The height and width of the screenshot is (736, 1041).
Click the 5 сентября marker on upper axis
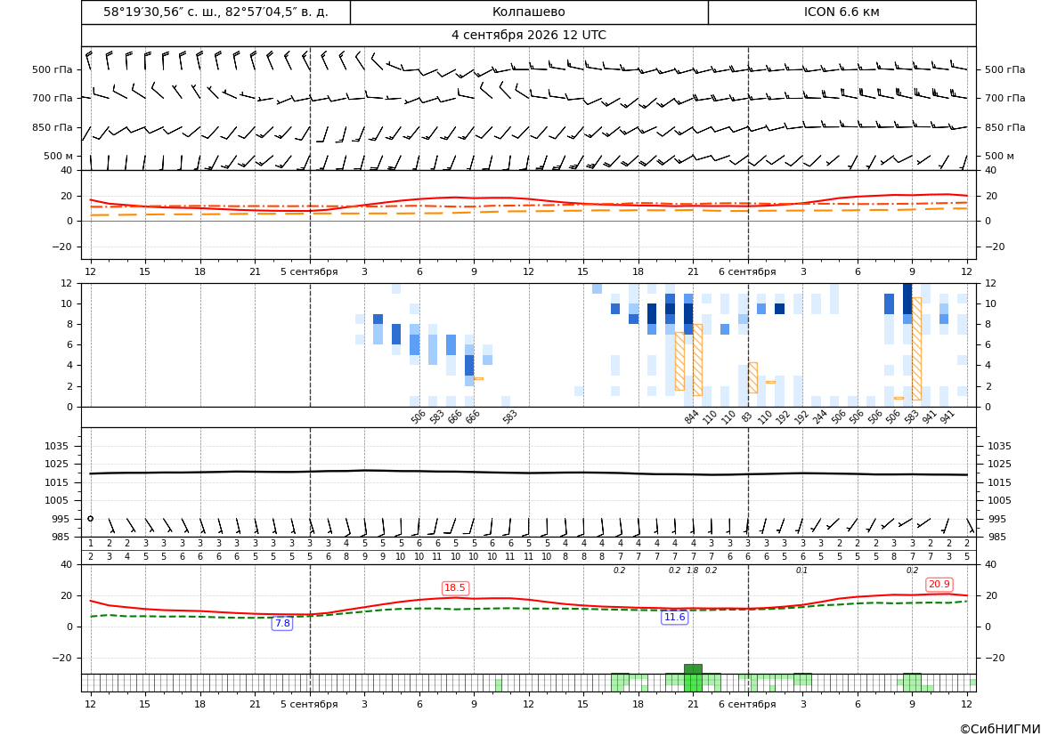point(309,271)
